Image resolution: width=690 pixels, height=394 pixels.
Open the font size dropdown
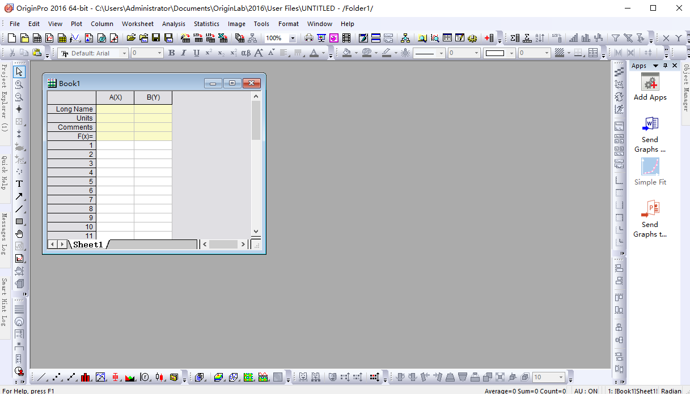coord(159,53)
